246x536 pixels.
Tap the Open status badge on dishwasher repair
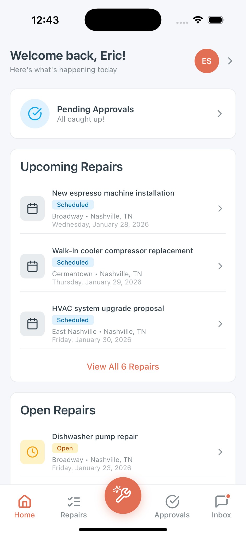[65, 448]
